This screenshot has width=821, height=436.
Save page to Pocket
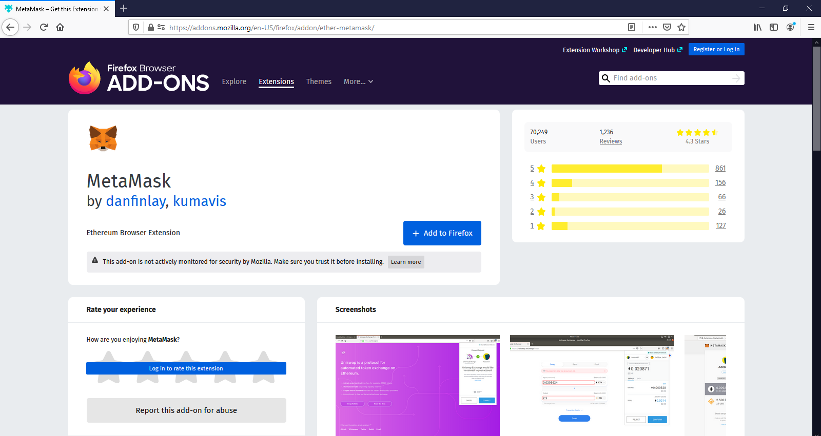pyautogui.click(x=667, y=27)
